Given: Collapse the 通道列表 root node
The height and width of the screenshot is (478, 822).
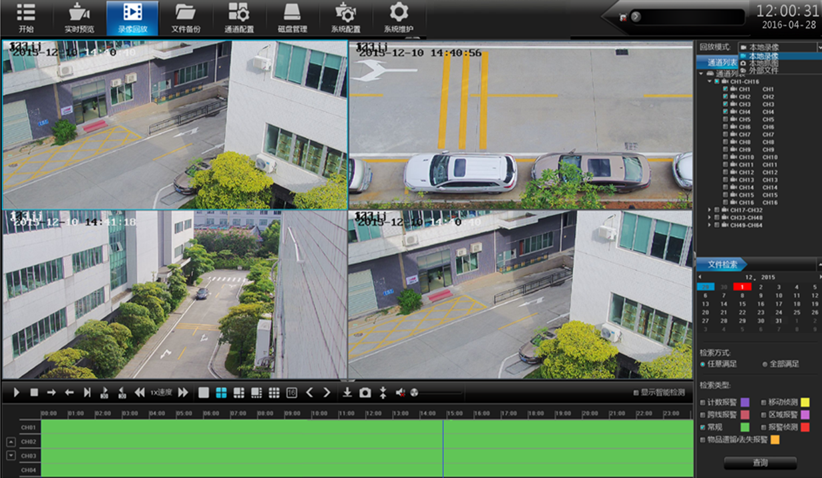Looking at the screenshot, I should pos(702,73).
